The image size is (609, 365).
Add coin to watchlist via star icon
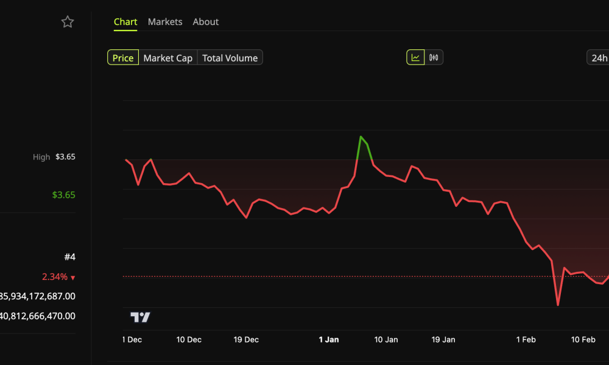tap(67, 21)
